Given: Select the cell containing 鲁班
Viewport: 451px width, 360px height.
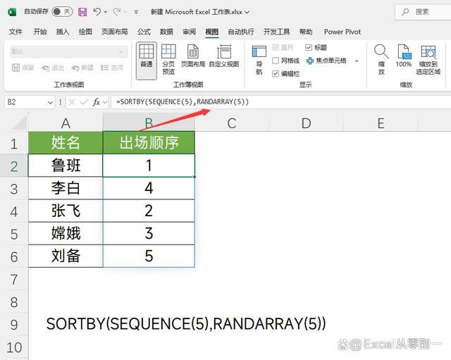Looking at the screenshot, I should [66, 166].
